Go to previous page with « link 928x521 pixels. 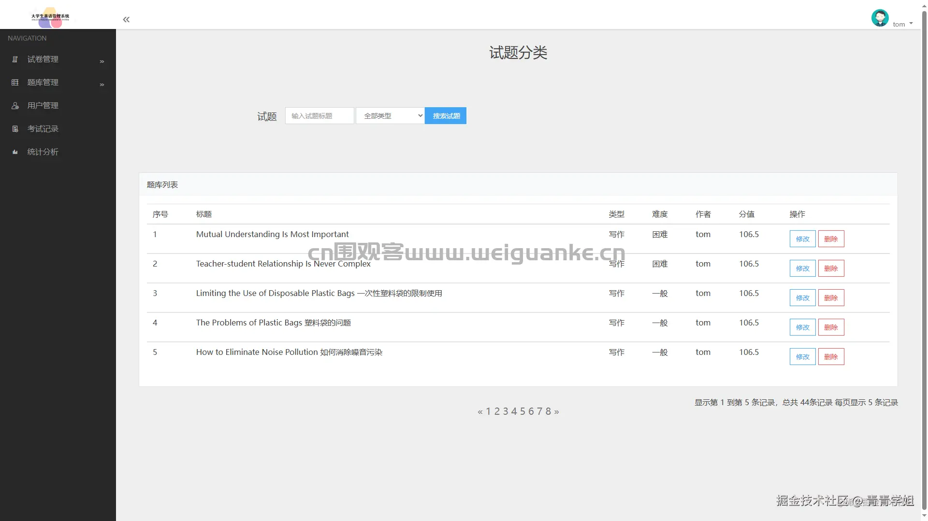tap(480, 412)
